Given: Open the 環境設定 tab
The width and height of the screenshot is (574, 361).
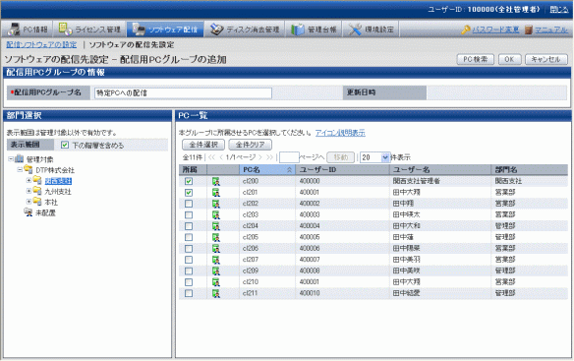Looking at the screenshot, I should coord(371,30).
